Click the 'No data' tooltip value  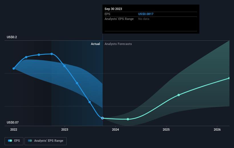click(144, 19)
